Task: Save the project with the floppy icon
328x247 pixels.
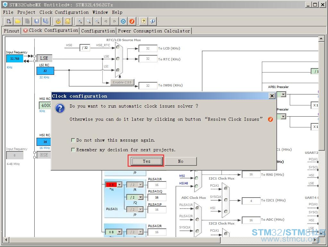Action: pos(37,21)
